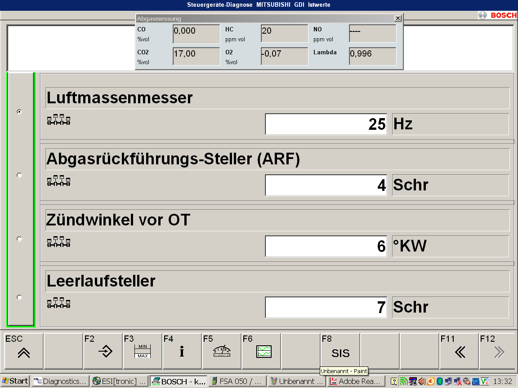Screen dimensions: 518x388
Task: Open the F5 gauge display
Action: (x=222, y=351)
